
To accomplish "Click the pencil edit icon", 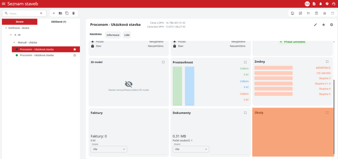I will tap(315, 25).
